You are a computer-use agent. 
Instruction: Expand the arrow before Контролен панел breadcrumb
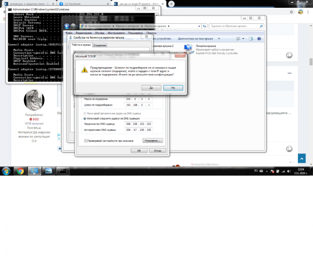[x=86, y=26]
